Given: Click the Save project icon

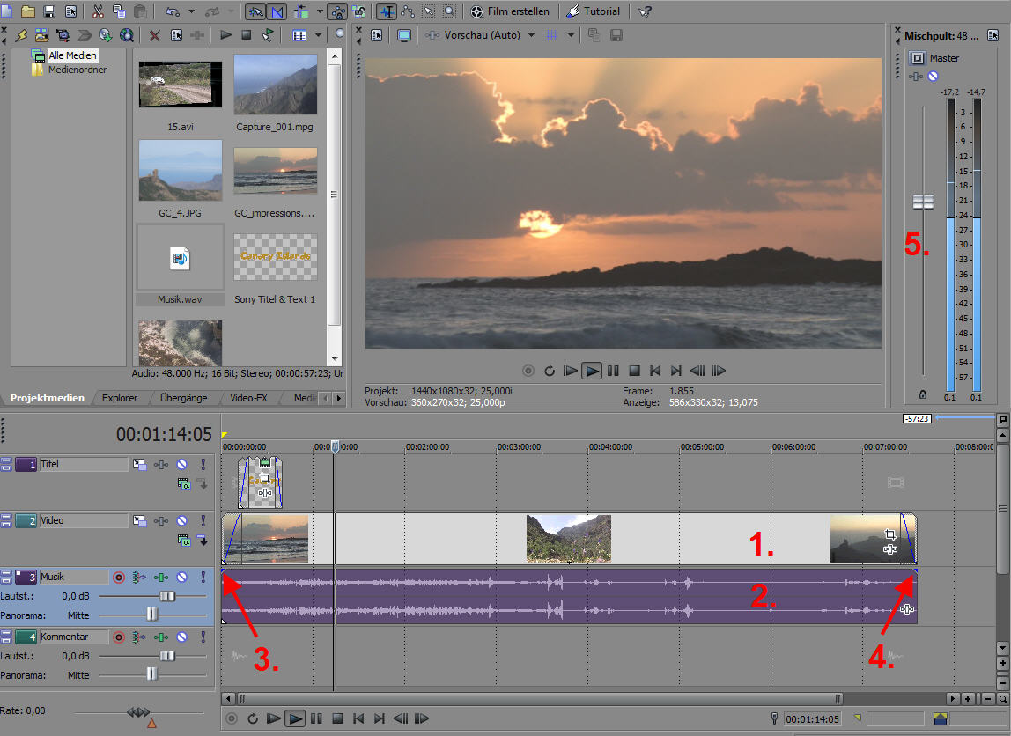Looking at the screenshot, I should click(48, 12).
